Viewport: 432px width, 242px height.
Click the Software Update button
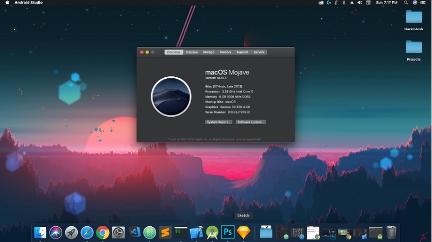tap(251, 122)
